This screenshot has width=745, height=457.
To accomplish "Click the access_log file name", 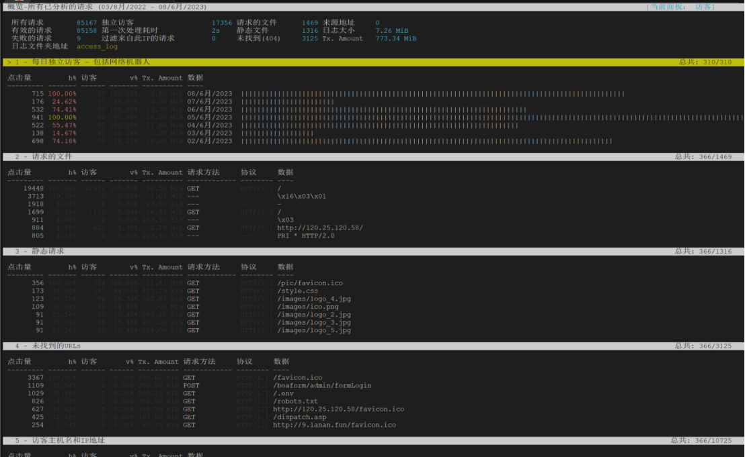I will pyautogui.click(x=97, y=46).
